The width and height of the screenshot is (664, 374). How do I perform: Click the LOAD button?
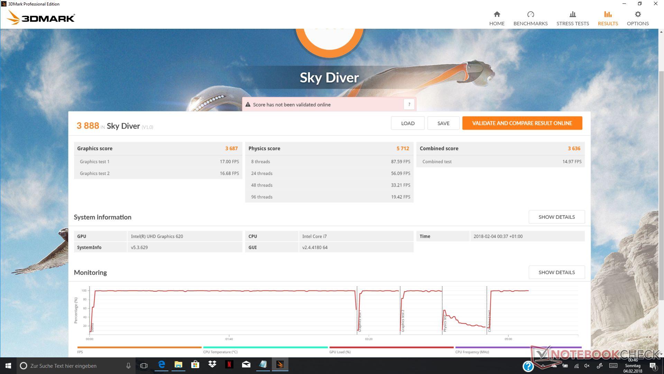click(408, 123)
